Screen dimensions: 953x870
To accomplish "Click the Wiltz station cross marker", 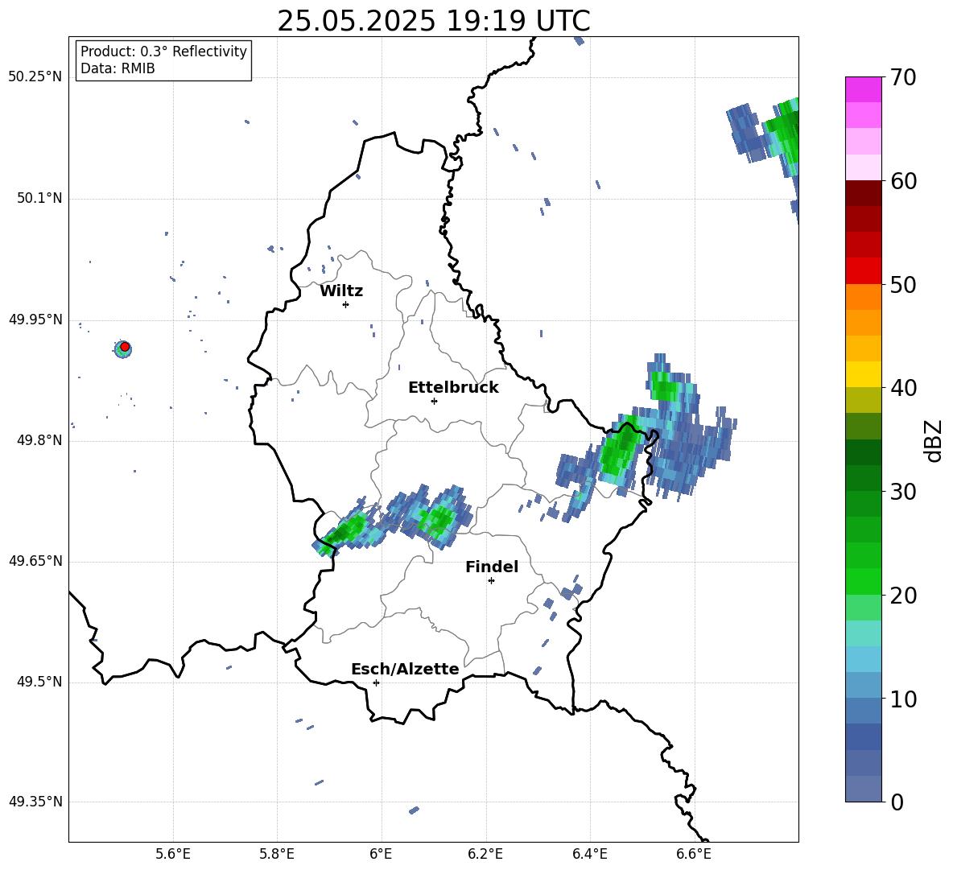I will (346, 304).
